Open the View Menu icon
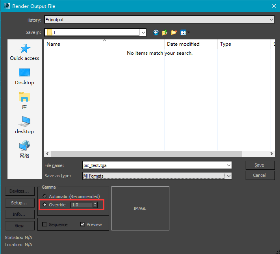Viewport: 280px width, 254px height. (x=184, y=32)
